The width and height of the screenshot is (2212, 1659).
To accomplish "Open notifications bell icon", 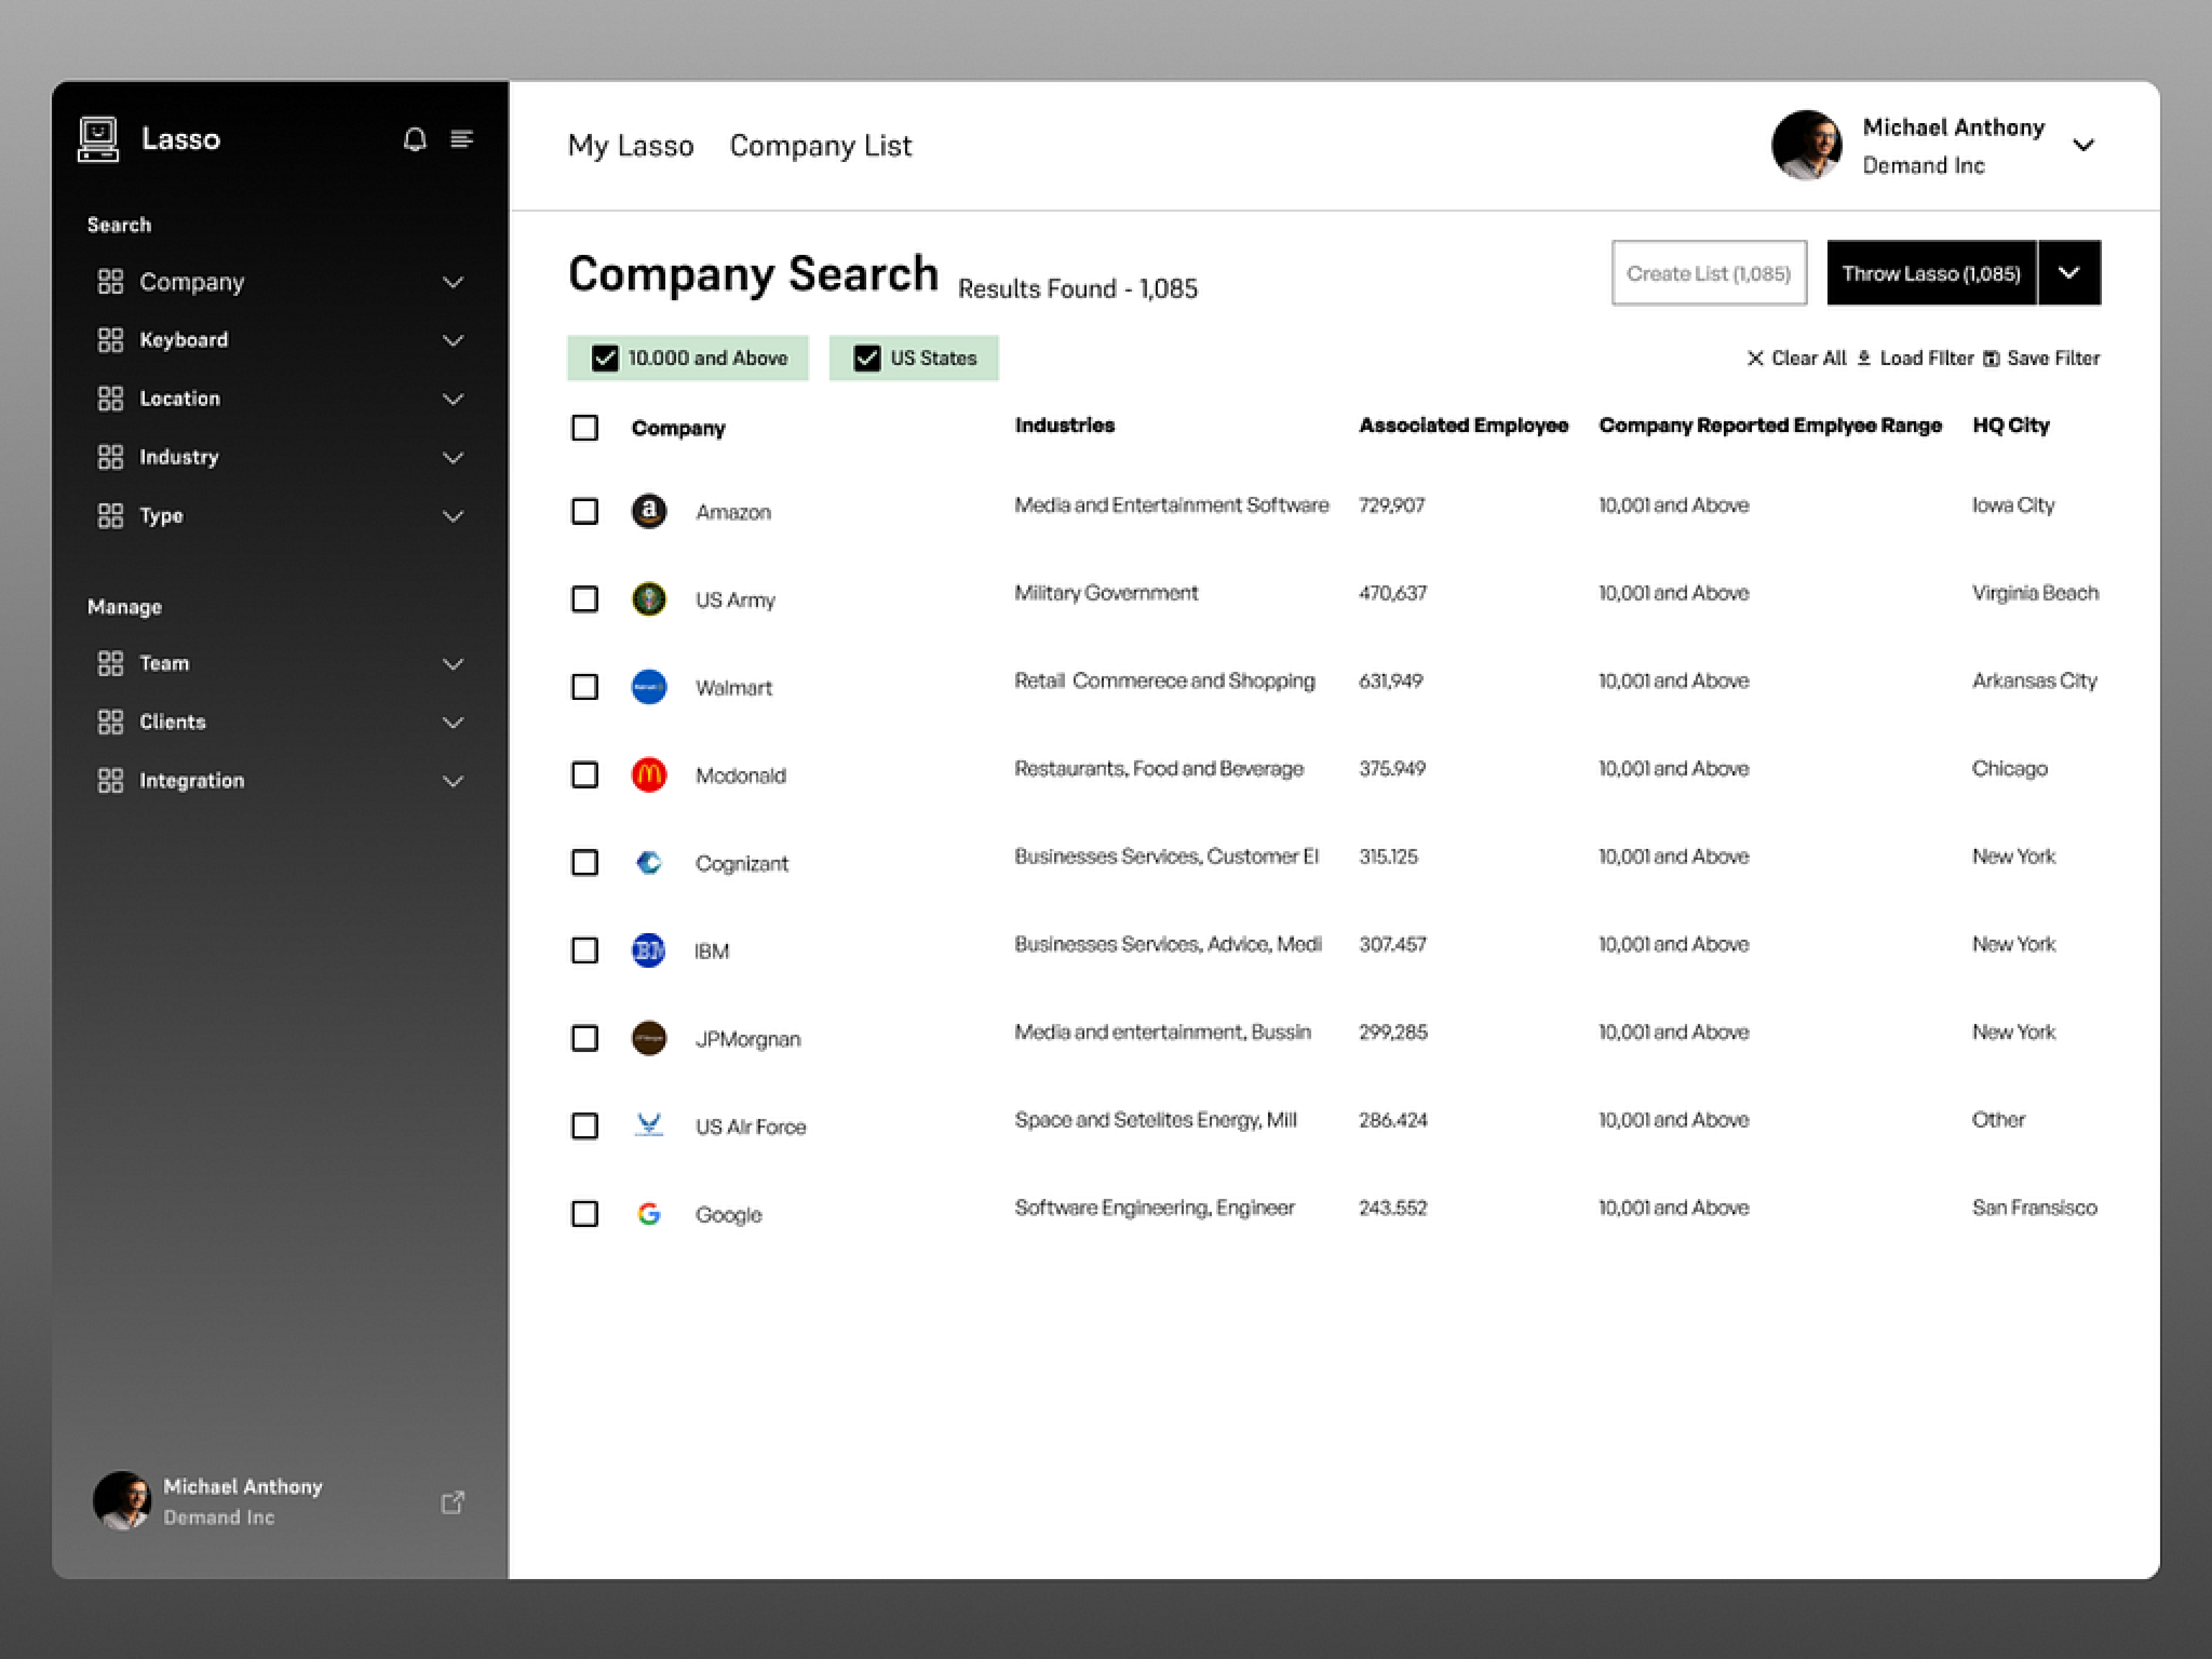I will pyautogui.click(x=415, y=139).
